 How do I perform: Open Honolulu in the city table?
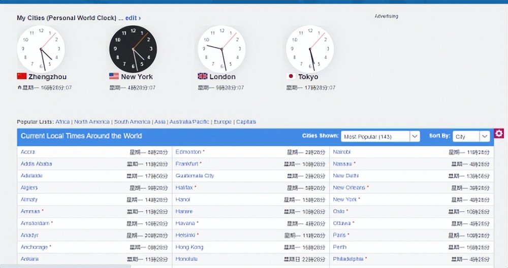[x=186, y=259]
